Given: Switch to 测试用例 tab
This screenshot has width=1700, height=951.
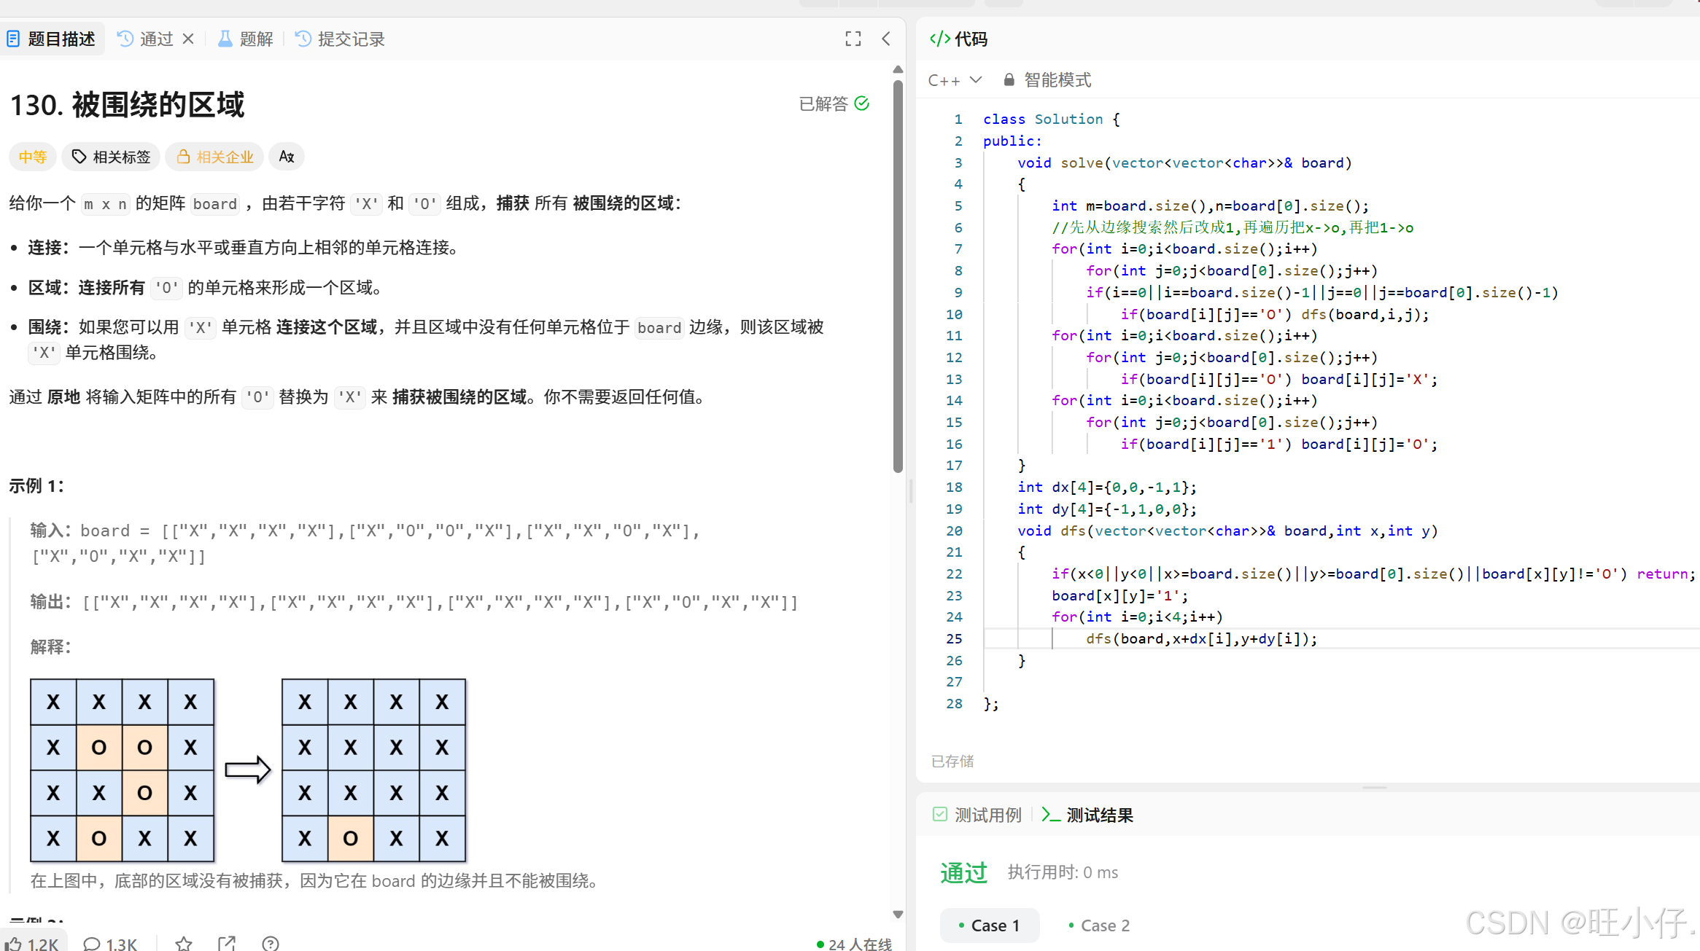Looking at the screenshot, I should pyautogui.click(x=977, y=815).
